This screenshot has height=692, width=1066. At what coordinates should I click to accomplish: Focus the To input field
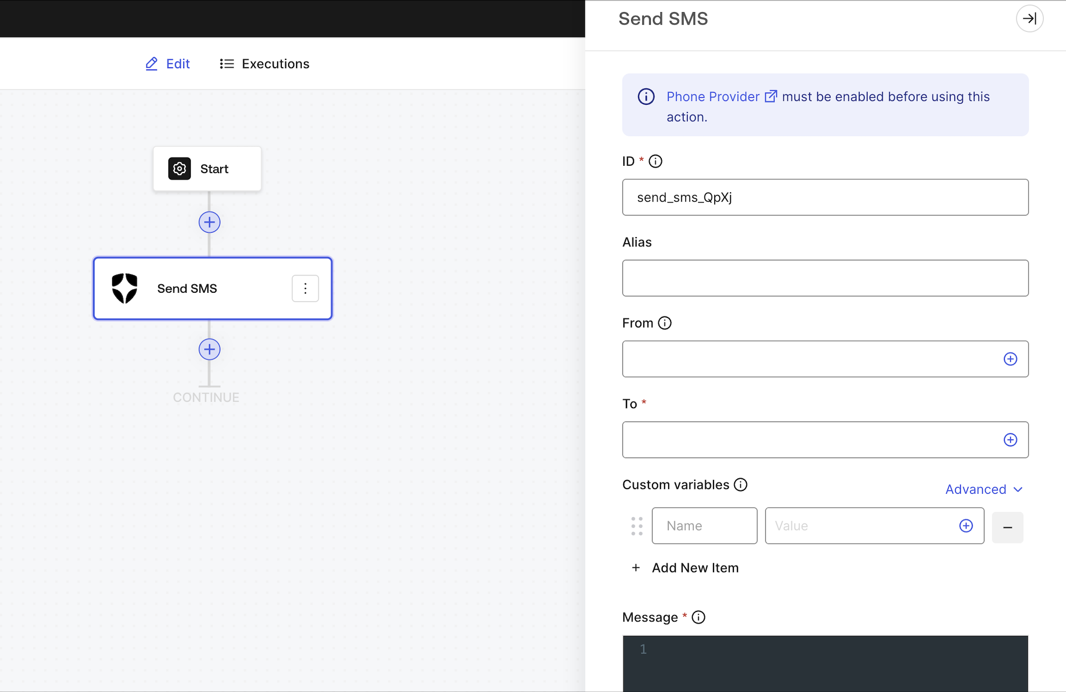click(825, 440)
